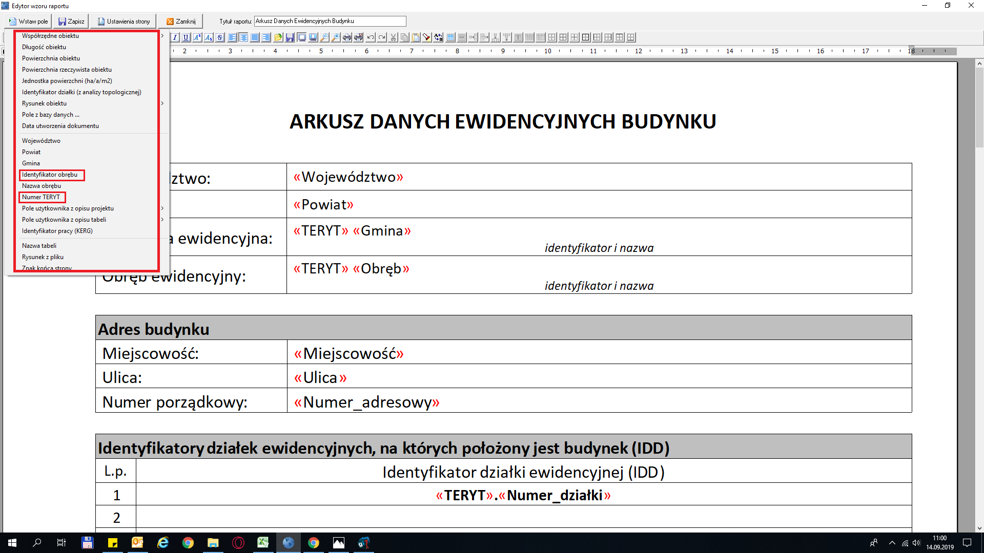Open Windows Start menu
The width and height of the screenshot is (984, 553).
click(12, 543)
